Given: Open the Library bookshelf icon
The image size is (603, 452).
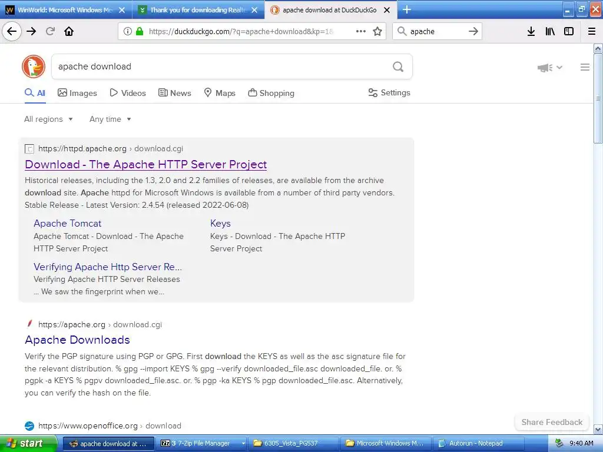Looking at the screenshot, I should click(x=550, y=31).
